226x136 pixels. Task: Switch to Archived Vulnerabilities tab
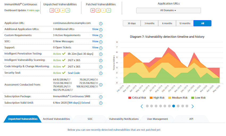(56, 119)
